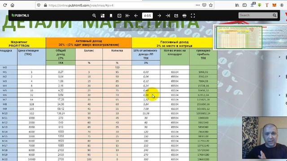The width and height of the screenshot is (287, 161).
Task: Click the search magnifier button in PUBHTML5
Action: (274, 15)
